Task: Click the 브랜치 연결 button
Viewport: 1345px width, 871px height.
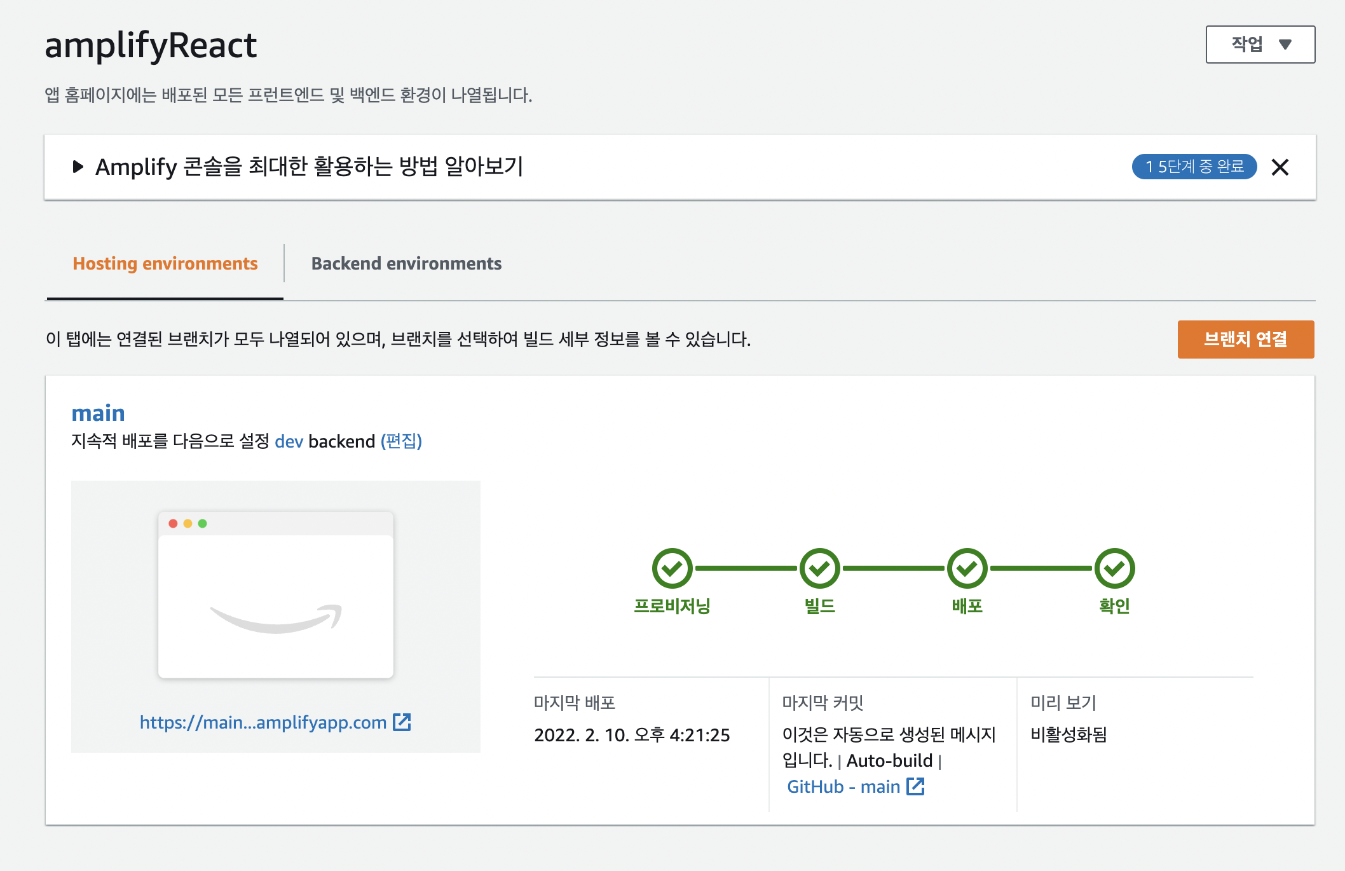Action: [1246, 339]
